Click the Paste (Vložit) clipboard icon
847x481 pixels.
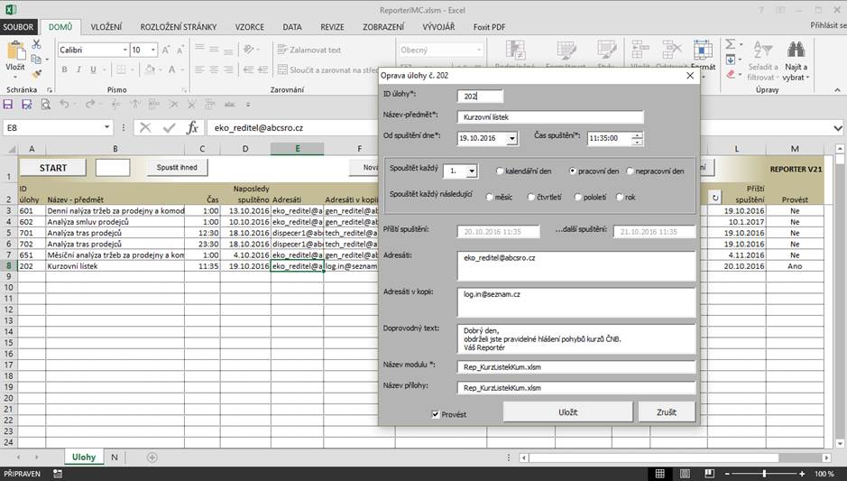point(15,51)
